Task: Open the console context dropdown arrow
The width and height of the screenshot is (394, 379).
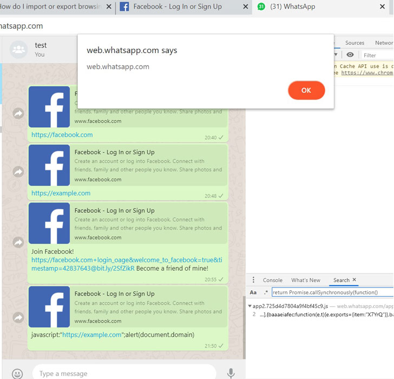Action: (336, 55)
